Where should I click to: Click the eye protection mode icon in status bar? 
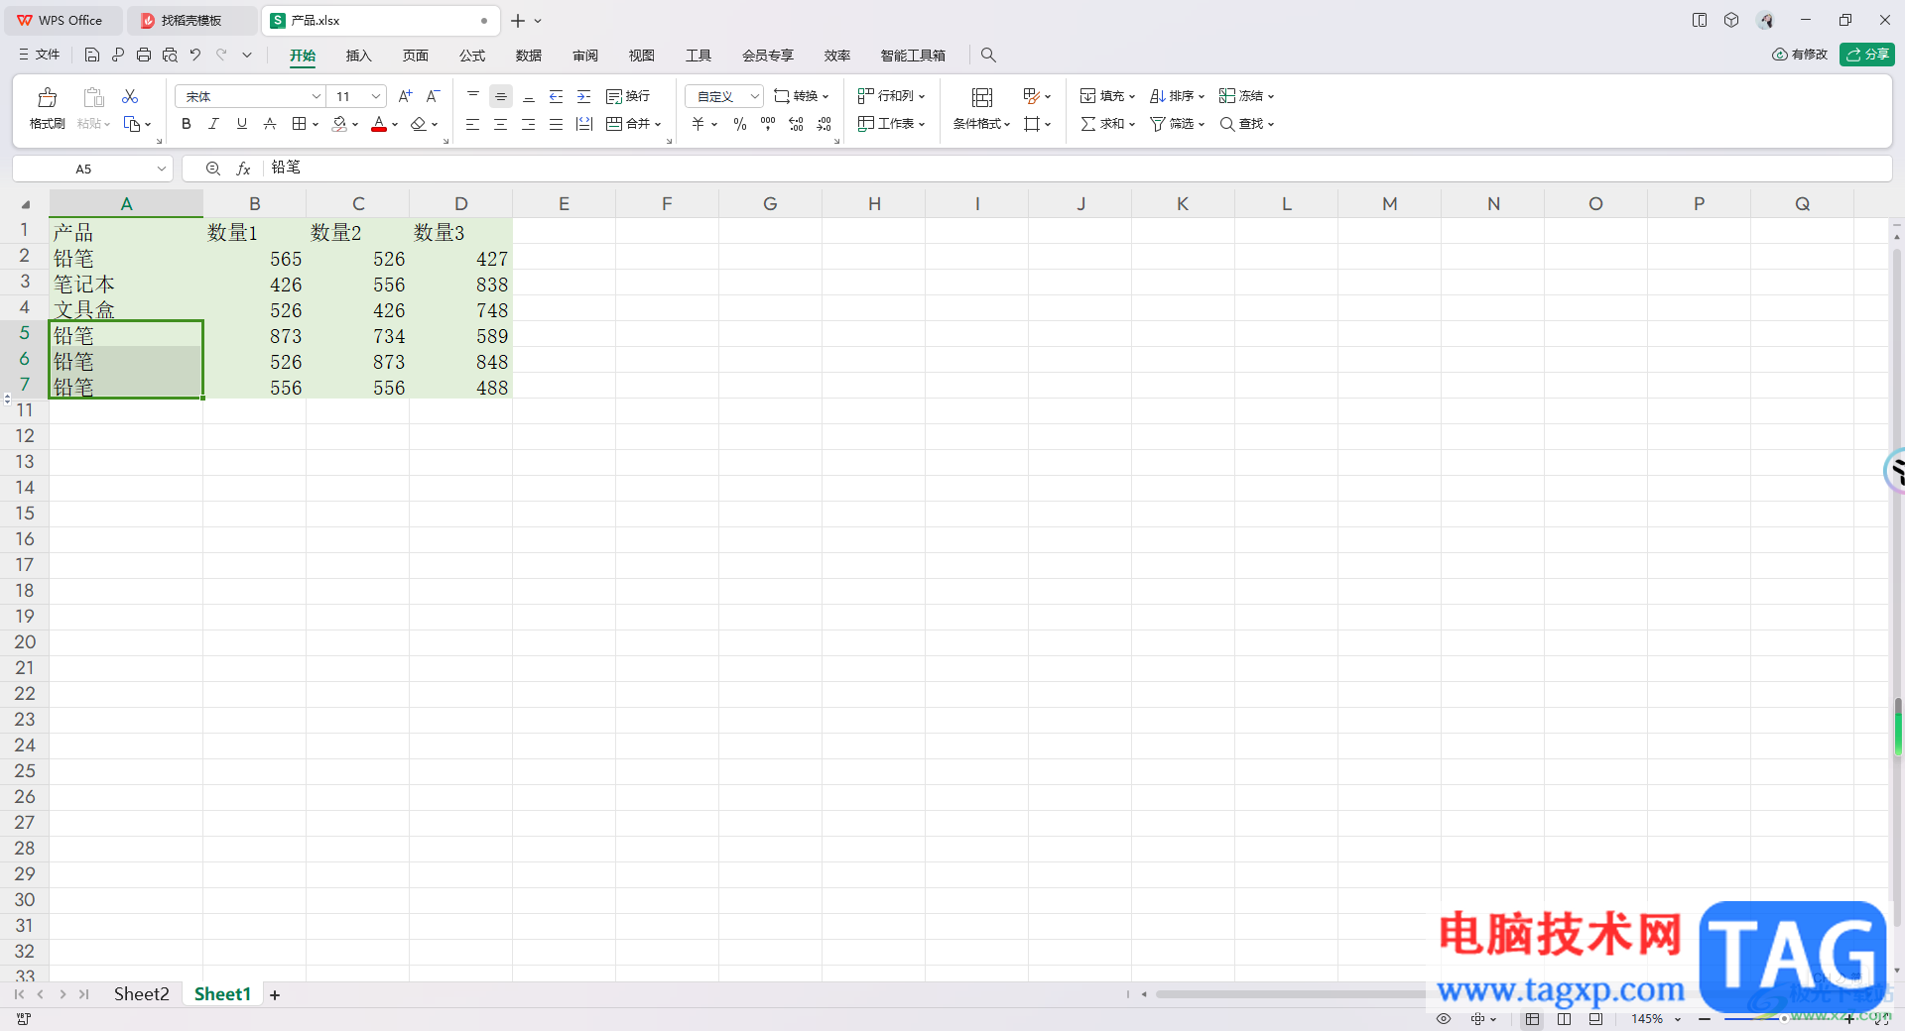tap(1444, 1018)
